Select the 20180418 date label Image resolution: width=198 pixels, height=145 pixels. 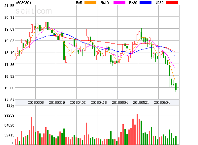pos(99,102)
